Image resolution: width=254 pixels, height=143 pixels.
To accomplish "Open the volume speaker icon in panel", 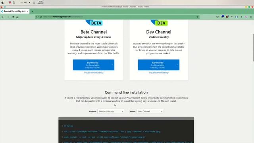I will click(25, 2).
